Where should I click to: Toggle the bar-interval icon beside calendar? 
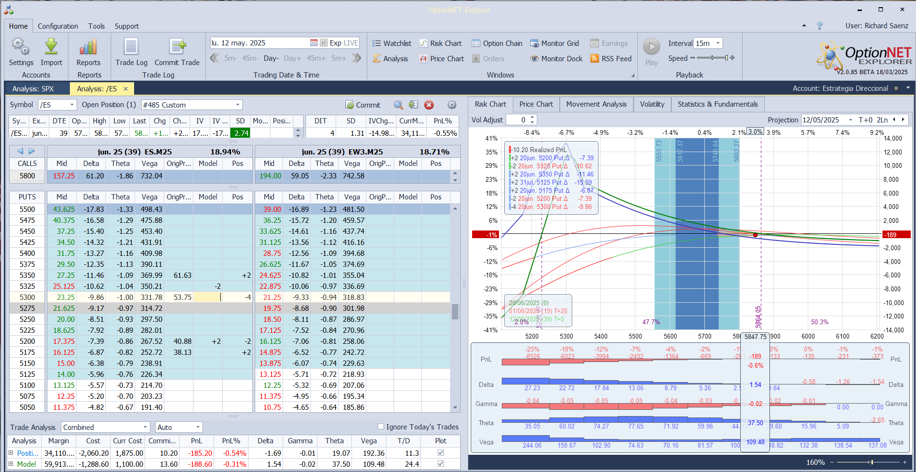tap(324, 43)
